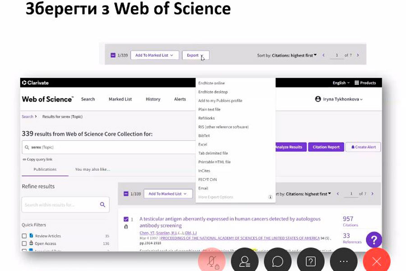Open the testicular antigen article title link
This screenshot has width=406, height=271.
(230, 222)
